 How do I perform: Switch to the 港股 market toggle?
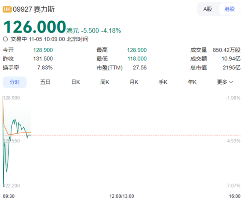(x=229, y=9)
